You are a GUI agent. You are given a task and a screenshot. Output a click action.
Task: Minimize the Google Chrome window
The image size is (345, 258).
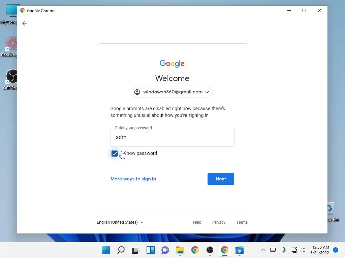click(289, 10)
